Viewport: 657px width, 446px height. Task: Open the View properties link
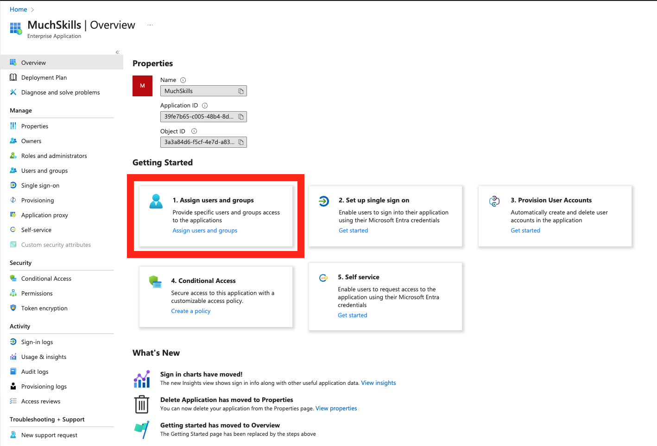[x=336, y=408]
